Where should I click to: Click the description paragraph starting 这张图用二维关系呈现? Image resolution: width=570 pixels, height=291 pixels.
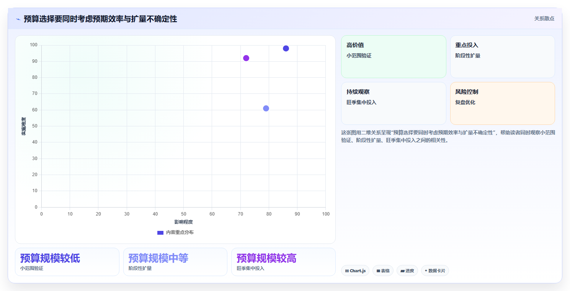[448, 136]
